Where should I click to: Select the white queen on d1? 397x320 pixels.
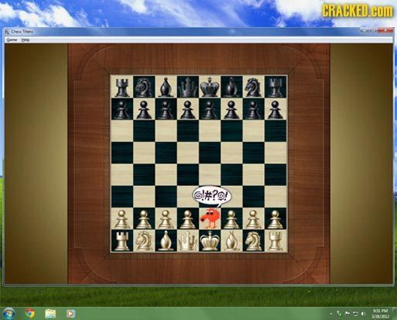(188, 241)
